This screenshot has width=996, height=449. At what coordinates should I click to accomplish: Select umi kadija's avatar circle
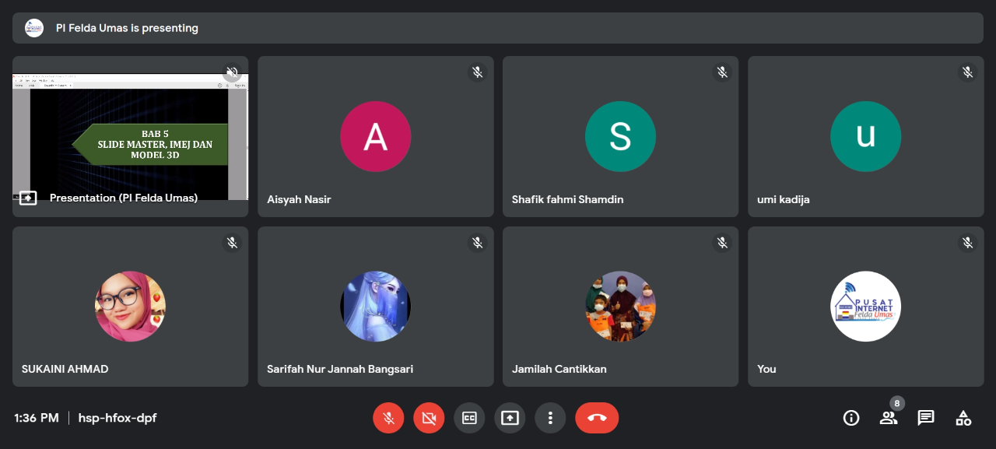pos(865,136)
